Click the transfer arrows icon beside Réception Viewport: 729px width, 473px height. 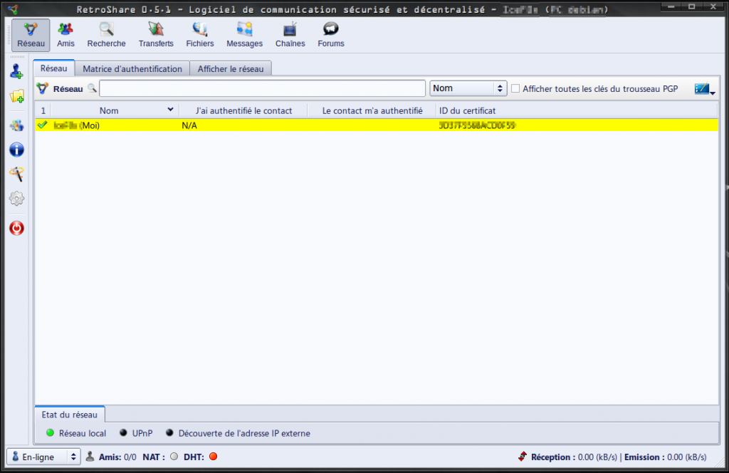[523, 457]
